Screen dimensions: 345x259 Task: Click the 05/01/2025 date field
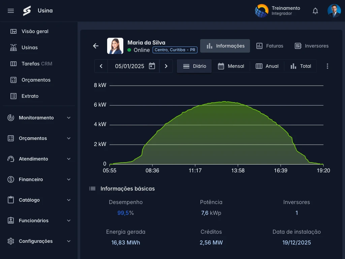click(129, 66)
